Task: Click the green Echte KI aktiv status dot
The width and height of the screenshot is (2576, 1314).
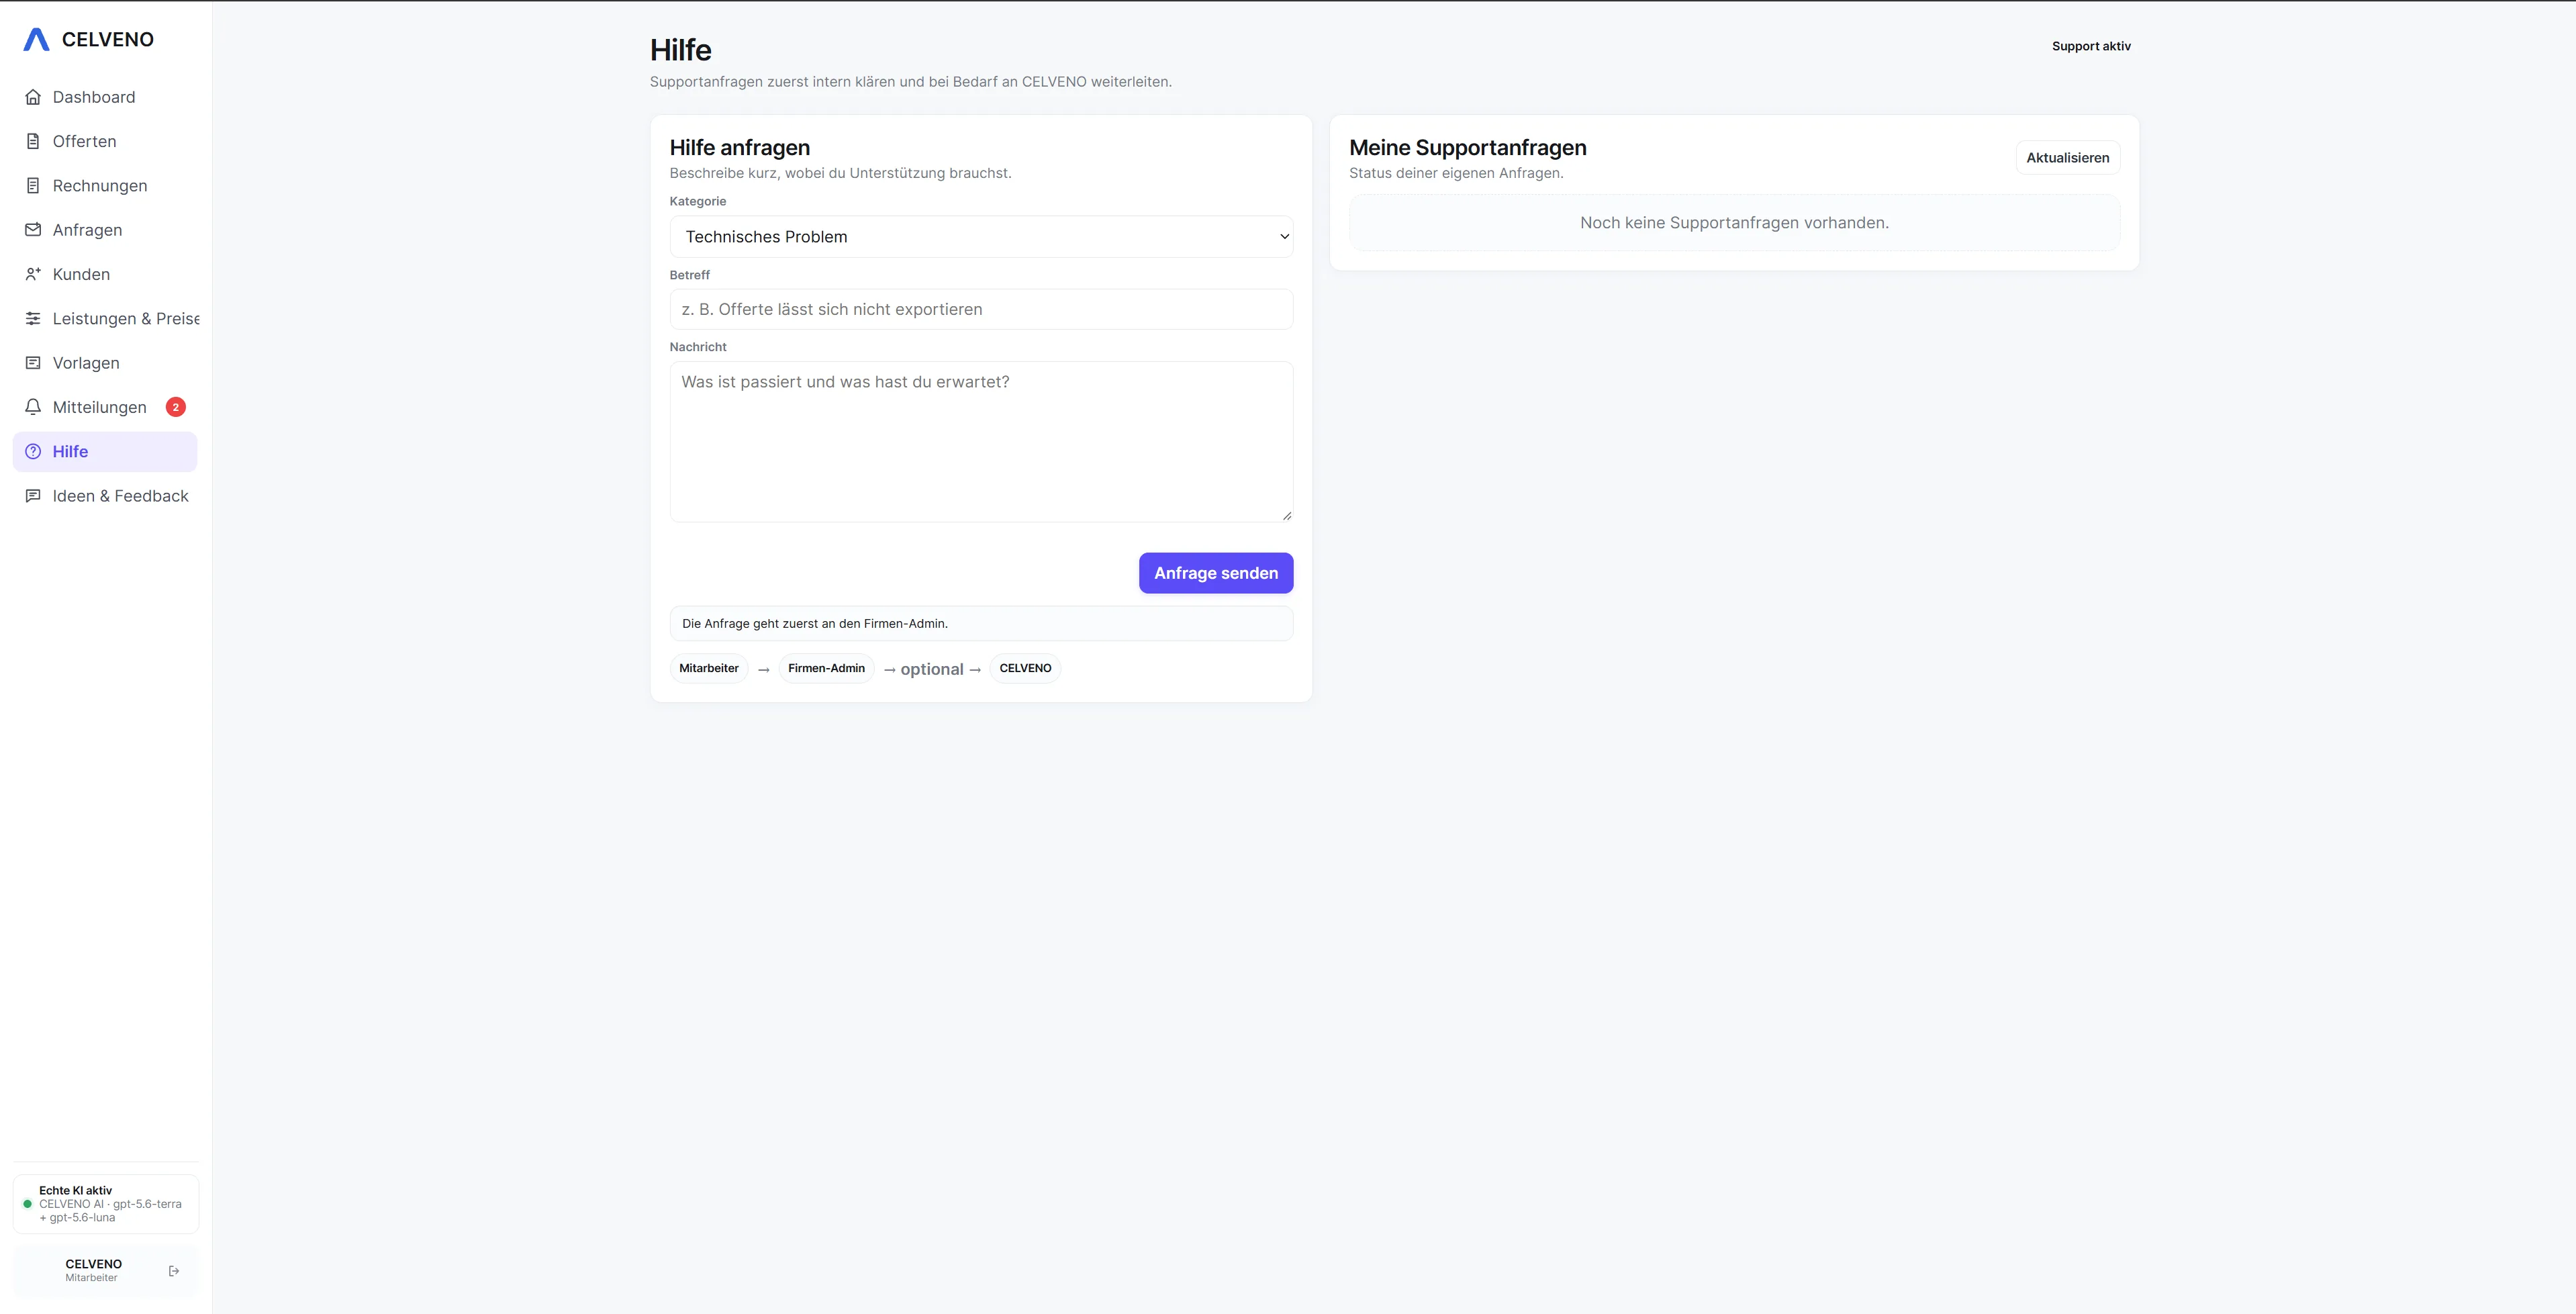Action: tap(27, 1204)
